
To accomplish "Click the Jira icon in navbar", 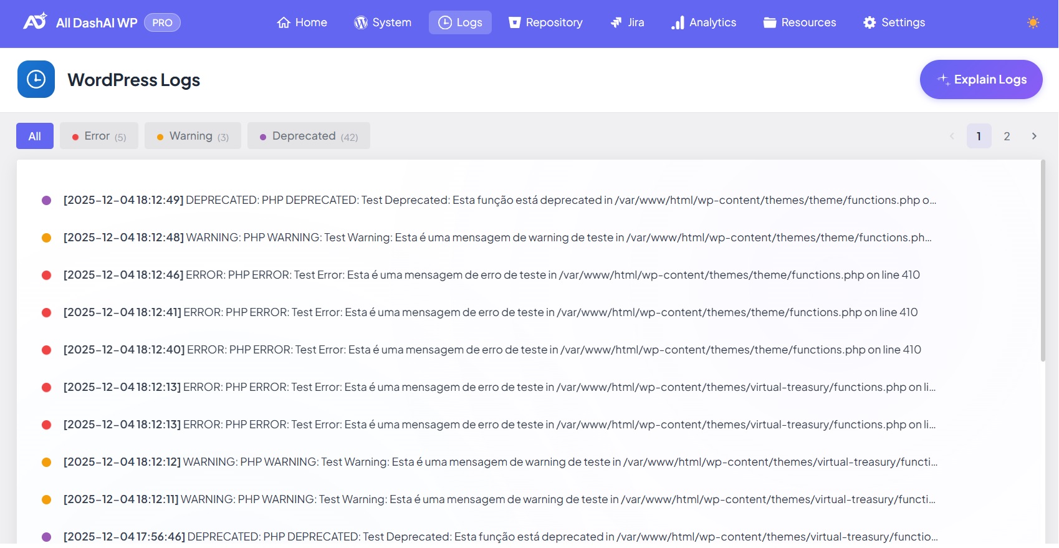I will click(616, 23).
